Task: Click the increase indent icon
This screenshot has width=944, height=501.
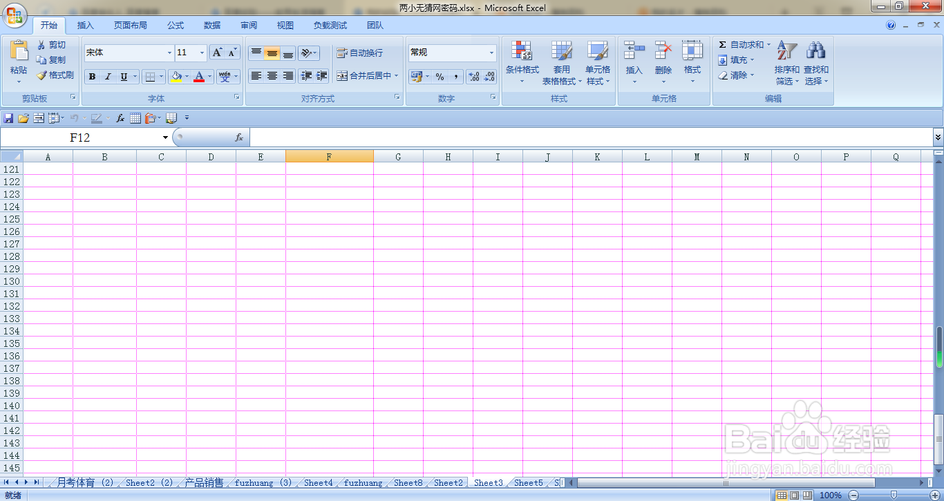Action: click(x=321, y=76)
